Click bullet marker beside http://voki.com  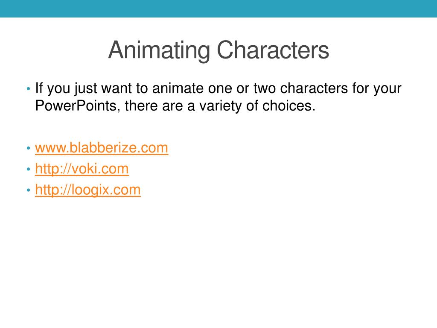(28, 169)
